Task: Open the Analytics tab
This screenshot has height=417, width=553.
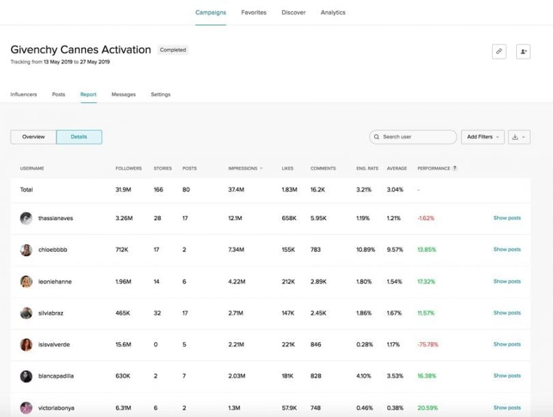Action: click(333, 13)
